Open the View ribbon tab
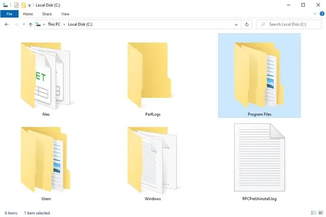Viewport: 326px width, 217px height. 65,14
